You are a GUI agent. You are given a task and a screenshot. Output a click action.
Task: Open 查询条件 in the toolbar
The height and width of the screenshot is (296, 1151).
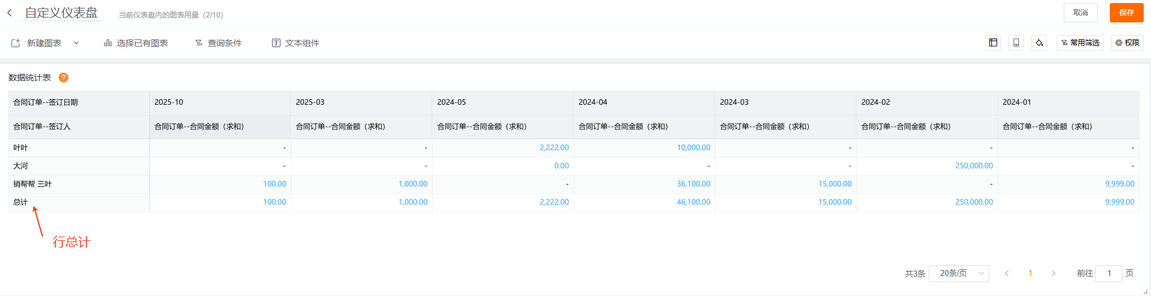tap(218, 43)
